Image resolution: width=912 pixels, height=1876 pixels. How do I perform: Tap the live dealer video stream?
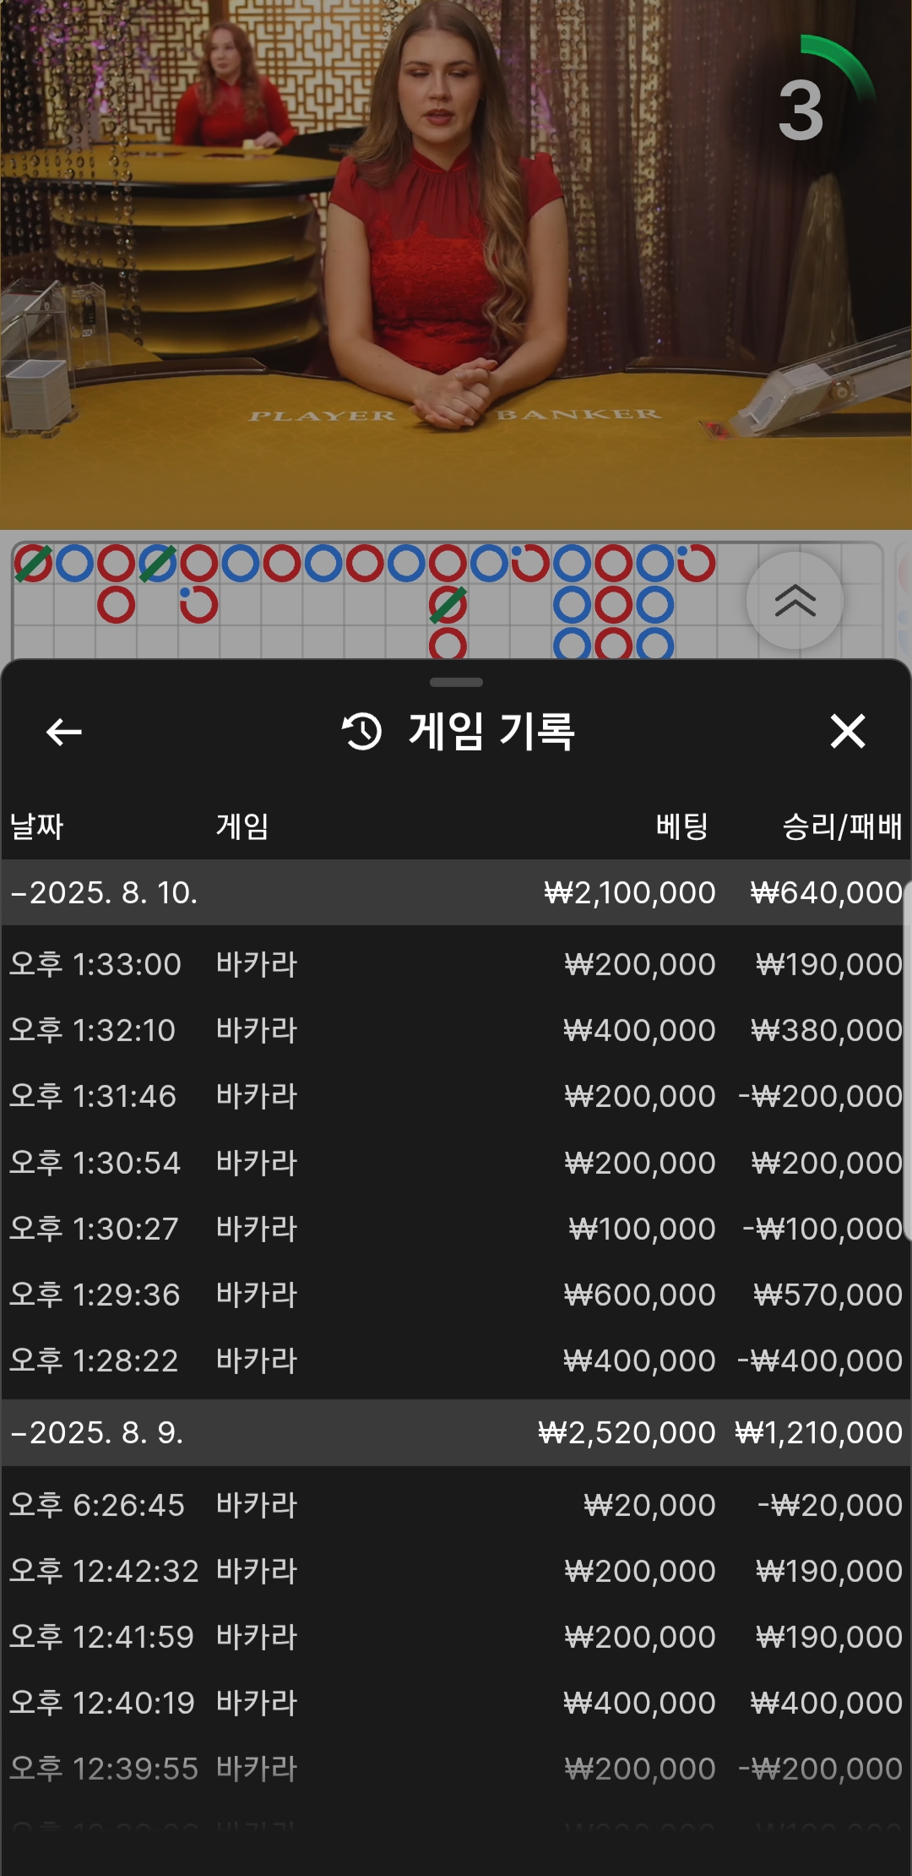[x=456, y=264]
